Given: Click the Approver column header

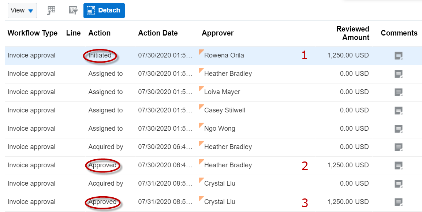Looking at the screenshot, I should click(217, 33).
